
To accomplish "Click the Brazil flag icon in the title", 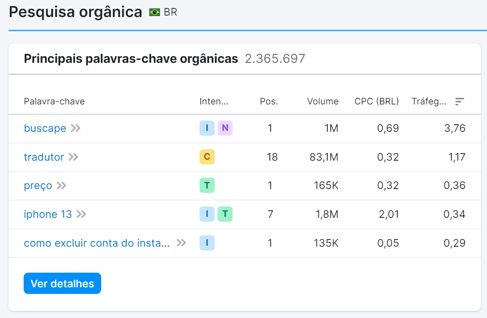I will coord(154,12).
